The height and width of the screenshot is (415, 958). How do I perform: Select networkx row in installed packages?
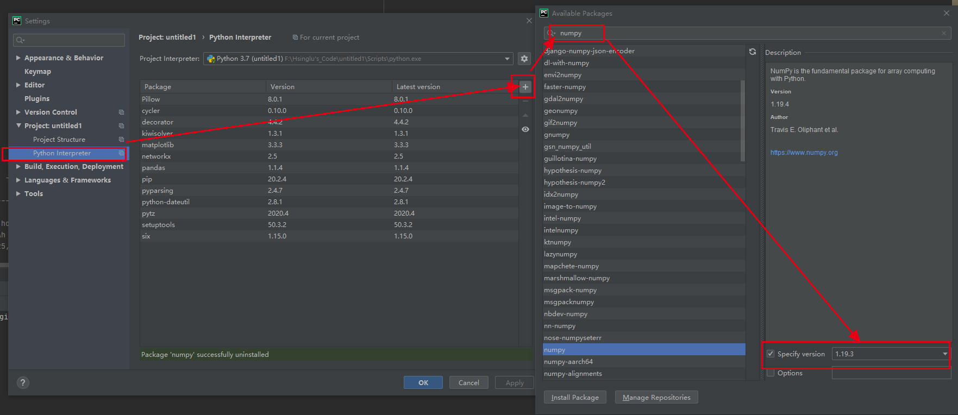[x=329, y=156]
